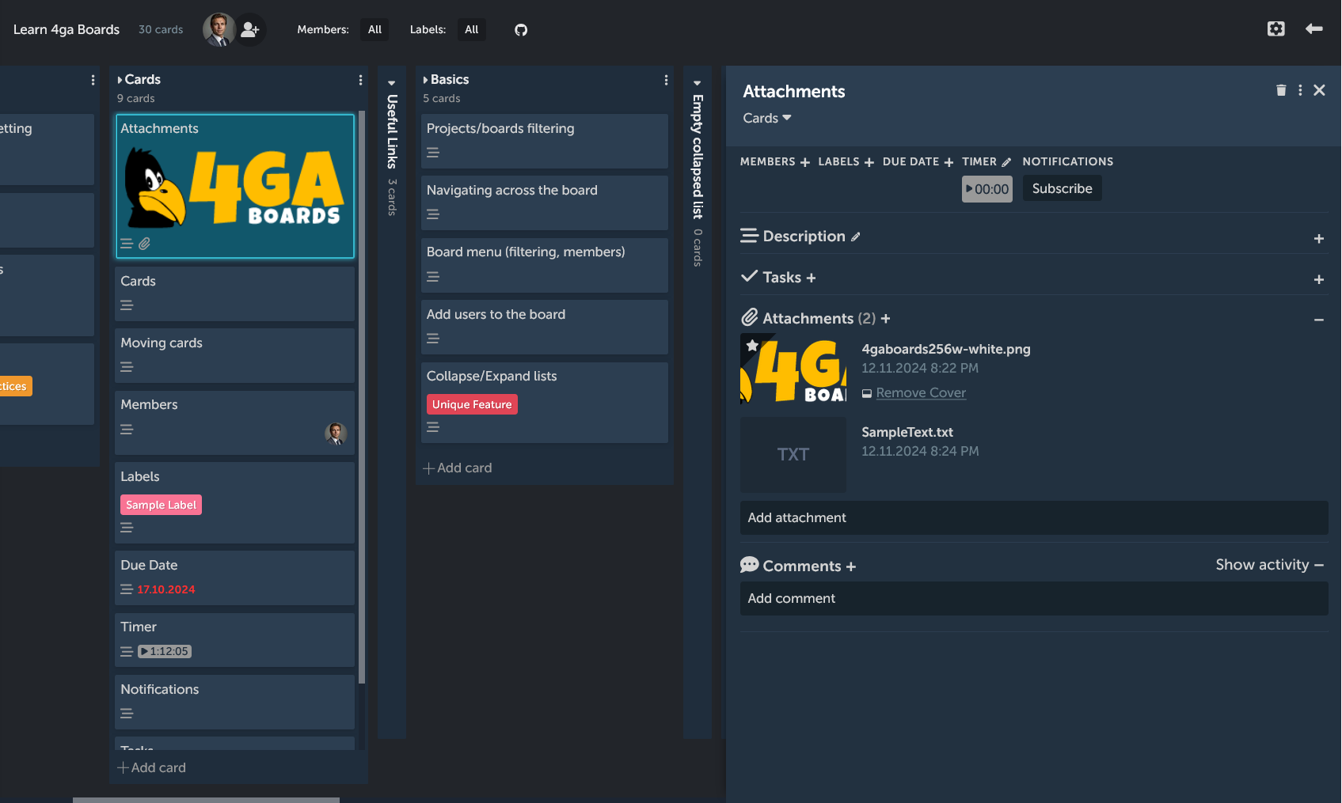
Task: Add card to Cards list
Action: tap(152, 767)
